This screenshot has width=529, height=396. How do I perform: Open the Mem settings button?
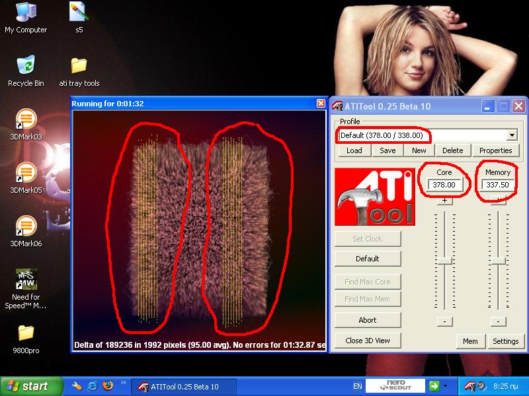pos(470,341)
